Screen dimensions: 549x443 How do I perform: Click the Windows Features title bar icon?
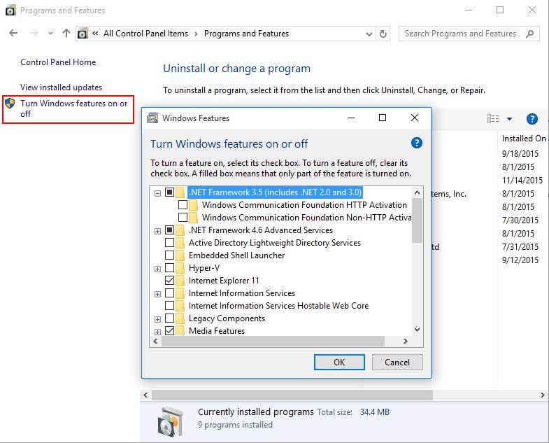tap(152, 118)
